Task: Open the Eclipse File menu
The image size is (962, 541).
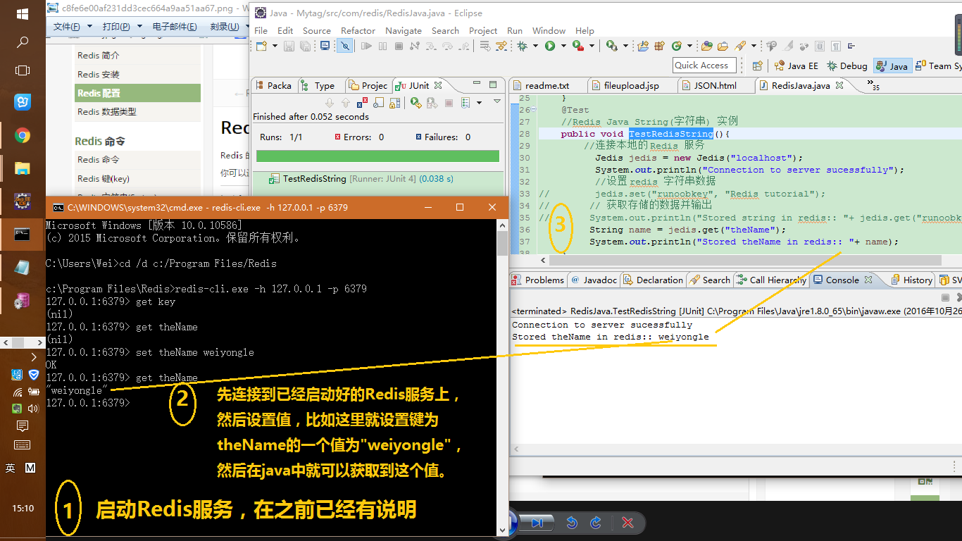Action: (x=261, y=30)
